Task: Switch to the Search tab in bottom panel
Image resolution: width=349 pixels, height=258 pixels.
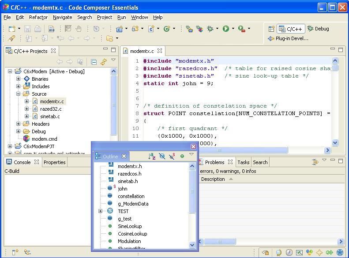Action: point(260,162)
